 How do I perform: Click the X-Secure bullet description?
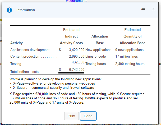[53, 87]
